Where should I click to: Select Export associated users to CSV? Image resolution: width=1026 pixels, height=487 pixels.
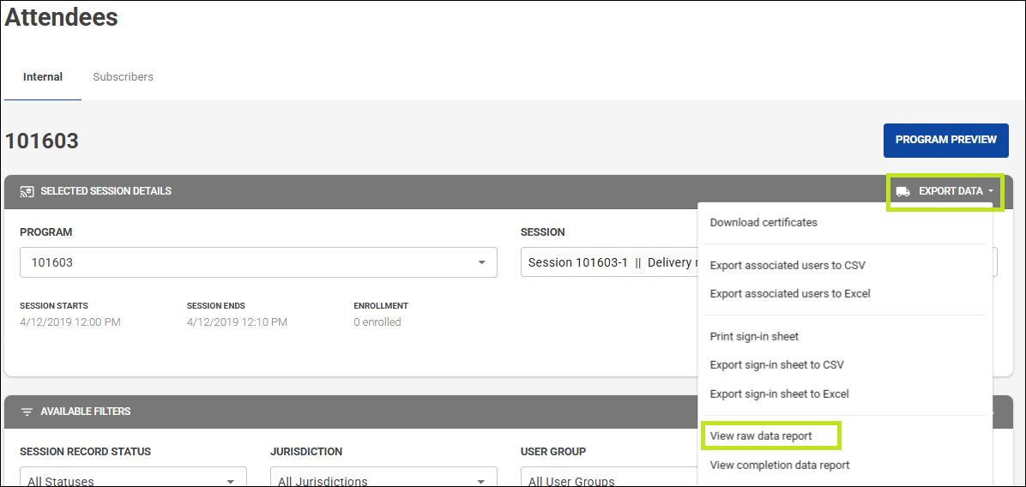point(788,266)
